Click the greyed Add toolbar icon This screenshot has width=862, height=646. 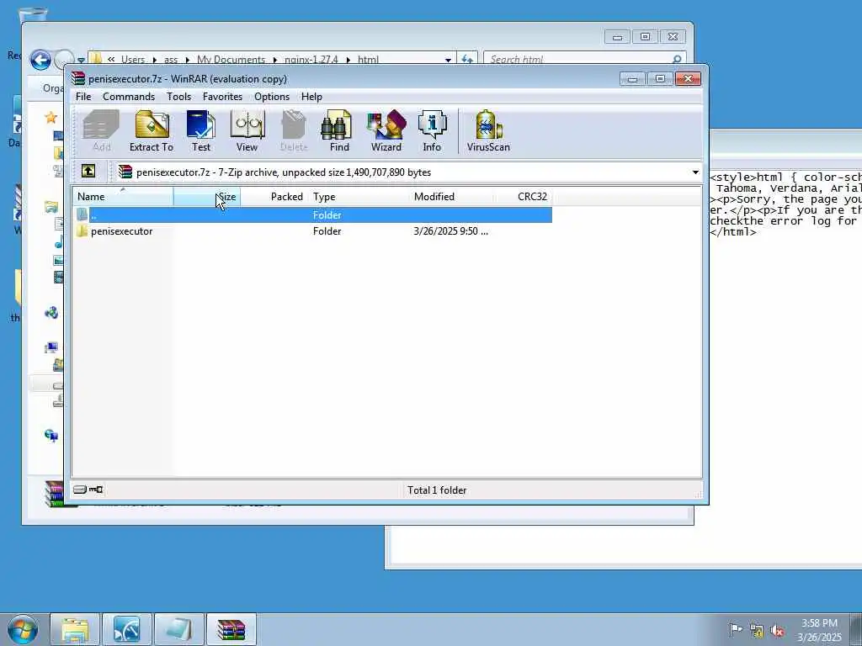(101, 130)
